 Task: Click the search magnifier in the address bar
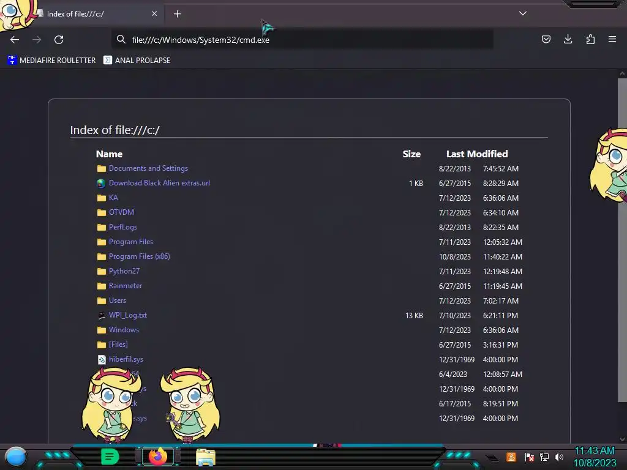click(121, 40)
